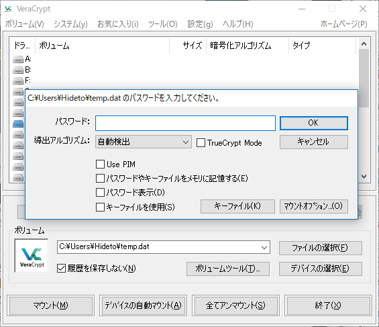Viewport: 379px width, 327px height.
Task: Check キーファイルを使用(S) option
Action: (x=101, y=207)
